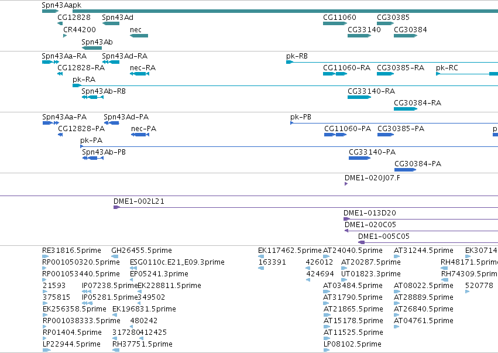Click the CG11060 gene label
498x353 pixels.
click(x=339, y=18)
